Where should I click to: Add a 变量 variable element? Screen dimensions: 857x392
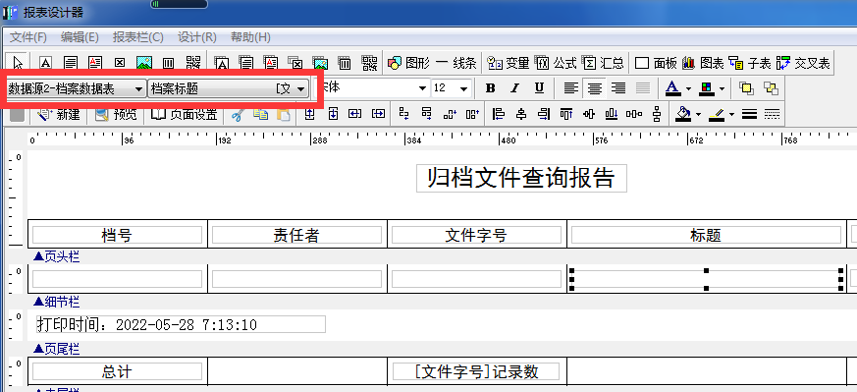(509, 64)
